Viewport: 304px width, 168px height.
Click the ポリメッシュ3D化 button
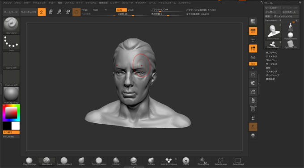(x=286, y=16)
